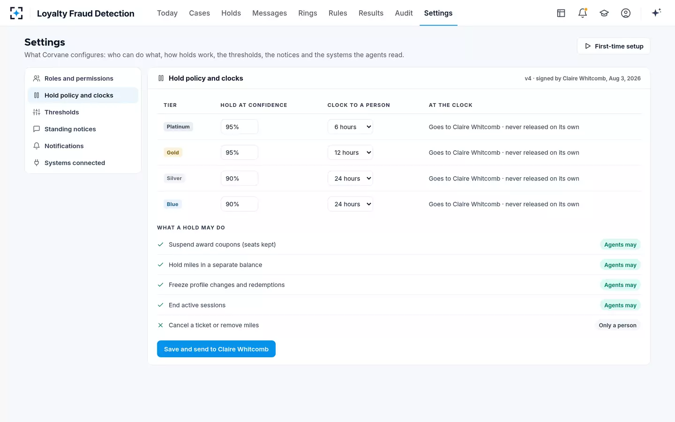Open Blue tier clock dropdown
Image resolution: width=675 pixels, height=422 pixels.
[350, 204]
